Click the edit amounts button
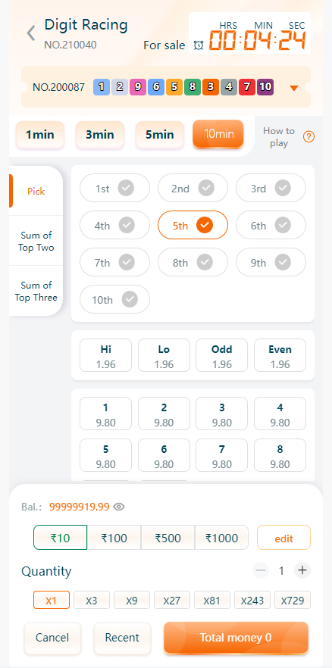The height and width of the screenshot is (668, 332). coord(283,538)
